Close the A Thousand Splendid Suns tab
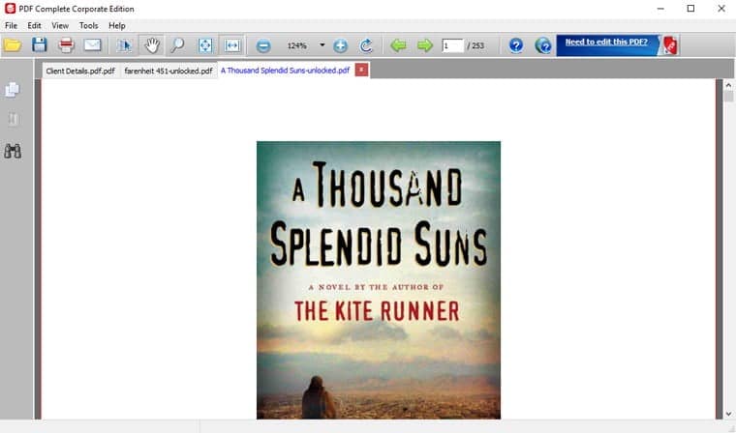Image resolution: width=736 pixels, height=433 pixels. click(361, 70)
